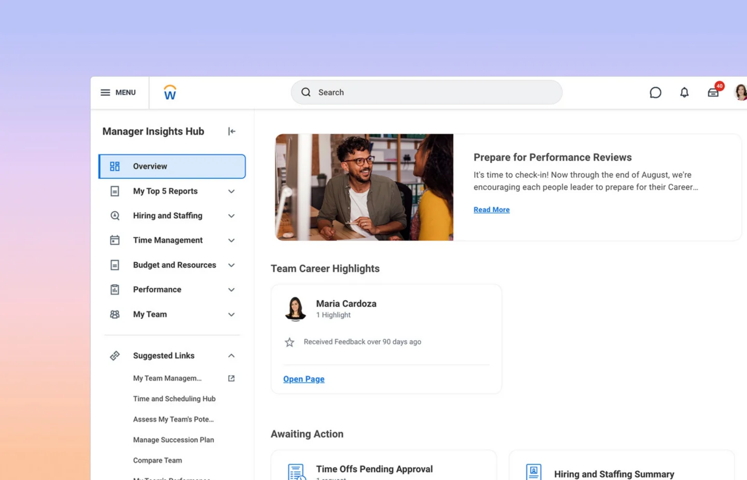747x480 pixels.
Task: Click the Read More link
Action: (491, 210)
